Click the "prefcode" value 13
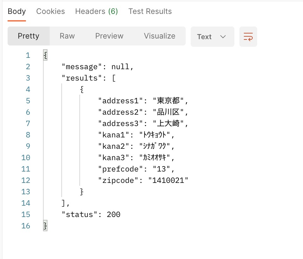Screen dimensions: 303x259 coord(161,169)
